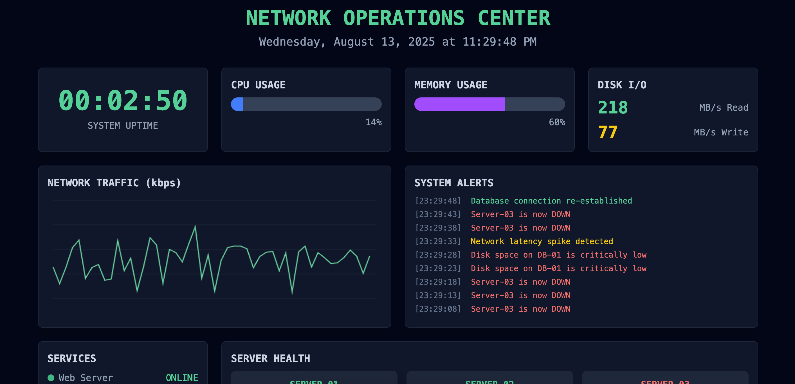Click the 00:02:50 uptime counter
795x384 pixels.
pyautogui.click(x=123, y=101)
